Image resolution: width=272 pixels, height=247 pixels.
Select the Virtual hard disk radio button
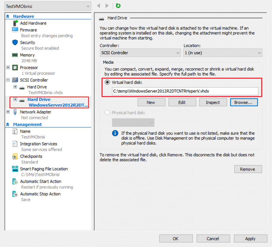(107, 82)
